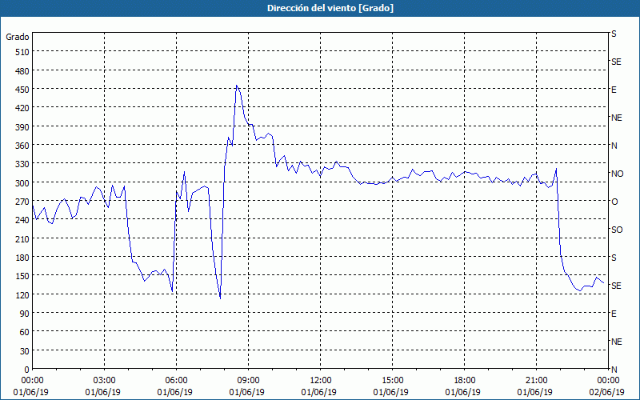Screen dimensions: 640x400
Task: Select the 360 degree axis label
Action: pos(22,146)
